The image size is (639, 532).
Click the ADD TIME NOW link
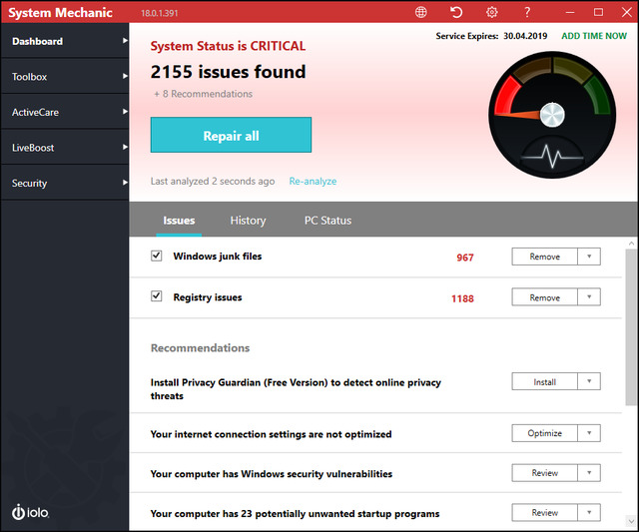(594, 36)
